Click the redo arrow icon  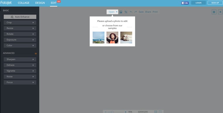[136, 12]
